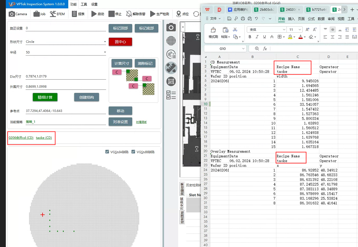Expand the quick access toolbar chevron

tap(270, 19)
